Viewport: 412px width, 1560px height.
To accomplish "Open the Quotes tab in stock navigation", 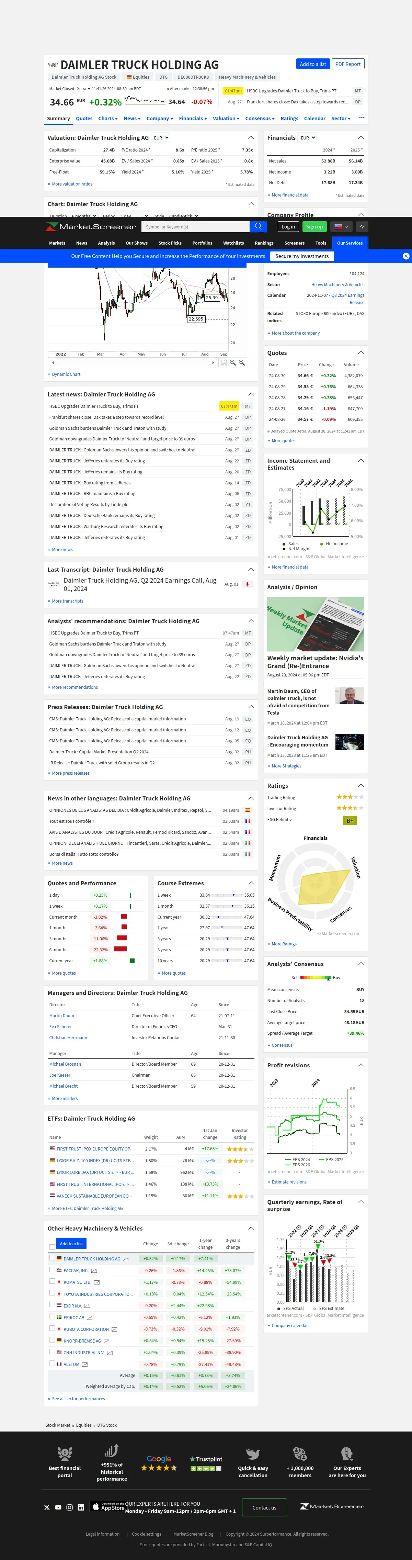I will (84, 119).
